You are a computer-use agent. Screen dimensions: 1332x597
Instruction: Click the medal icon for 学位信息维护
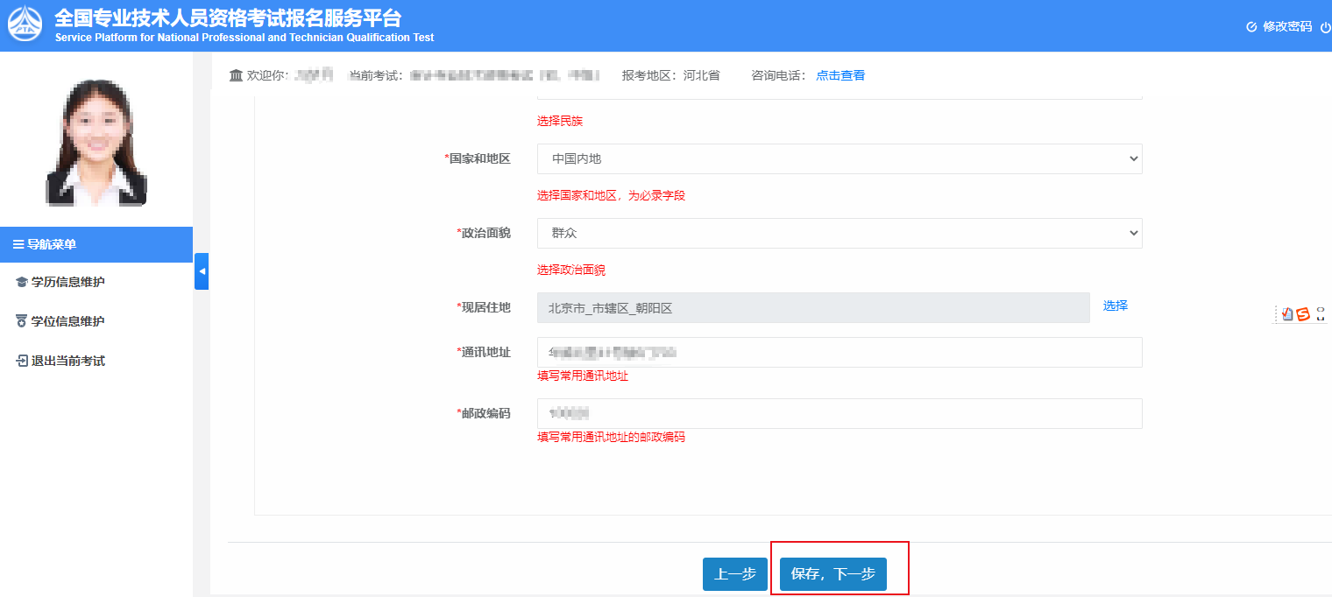pos(22,322)
